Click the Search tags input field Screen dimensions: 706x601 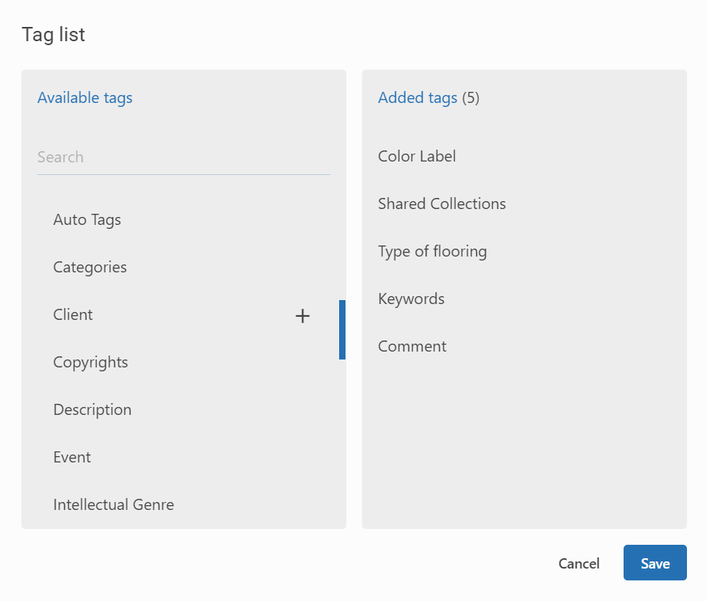[183, 157]
